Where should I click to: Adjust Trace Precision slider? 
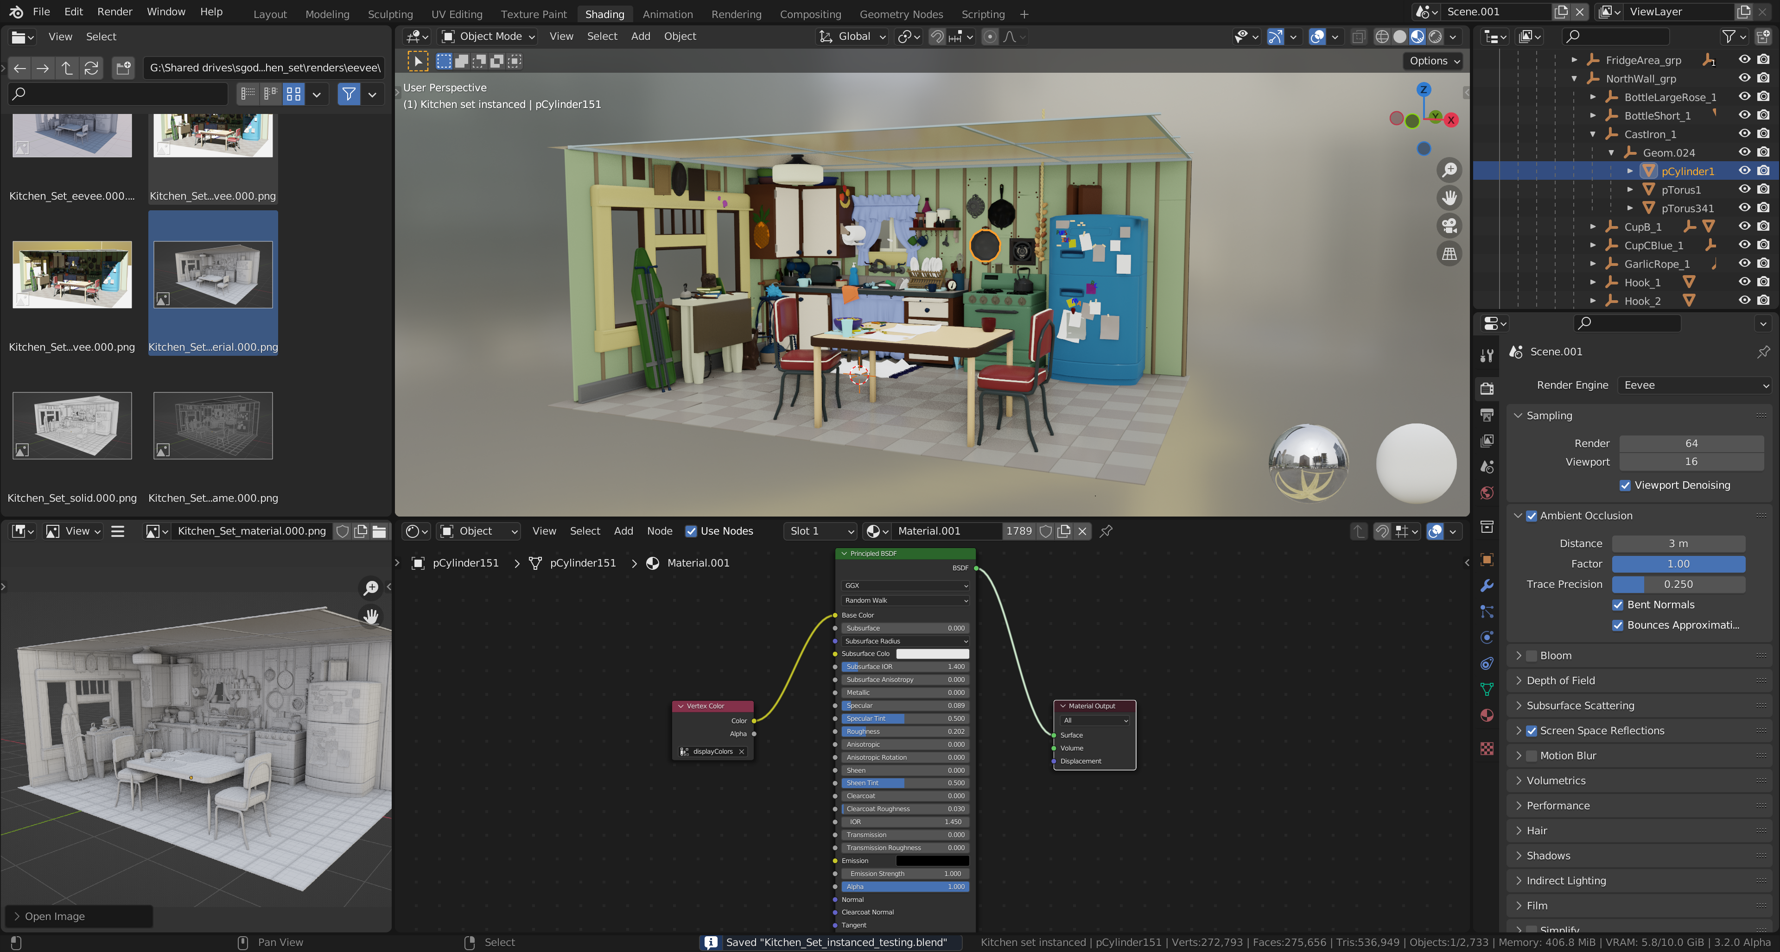[1678, 585]
